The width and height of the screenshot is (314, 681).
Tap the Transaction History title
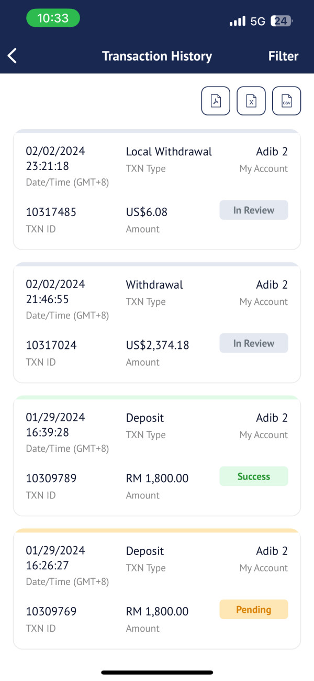pos(157,56)
